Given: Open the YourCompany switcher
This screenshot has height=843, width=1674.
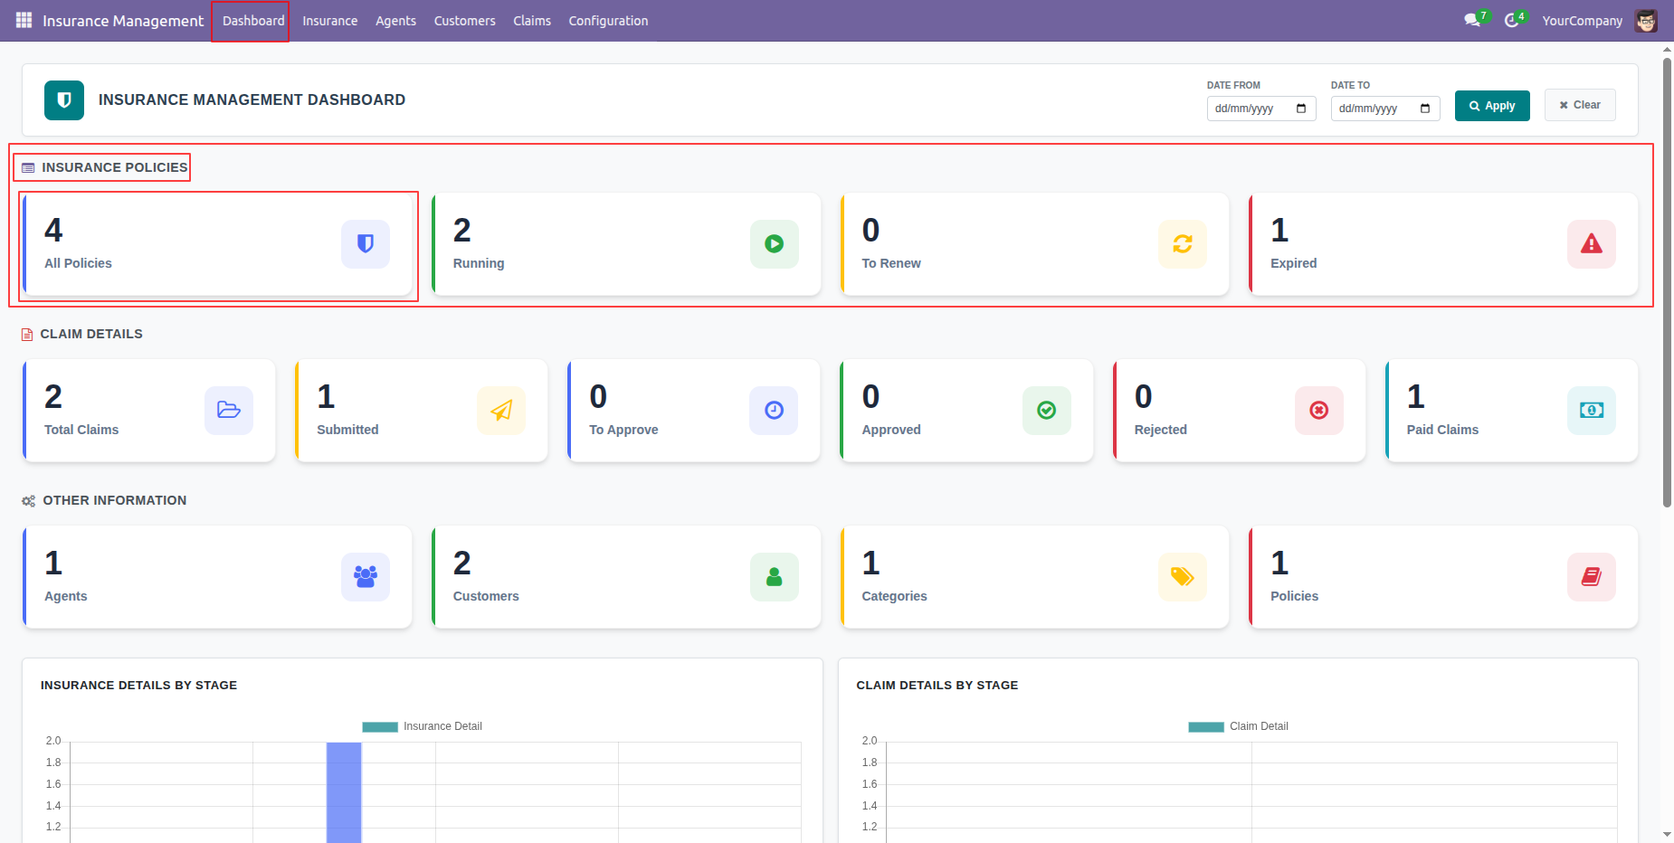Looking at the screenshot, I should click(x=1582, y=21).
